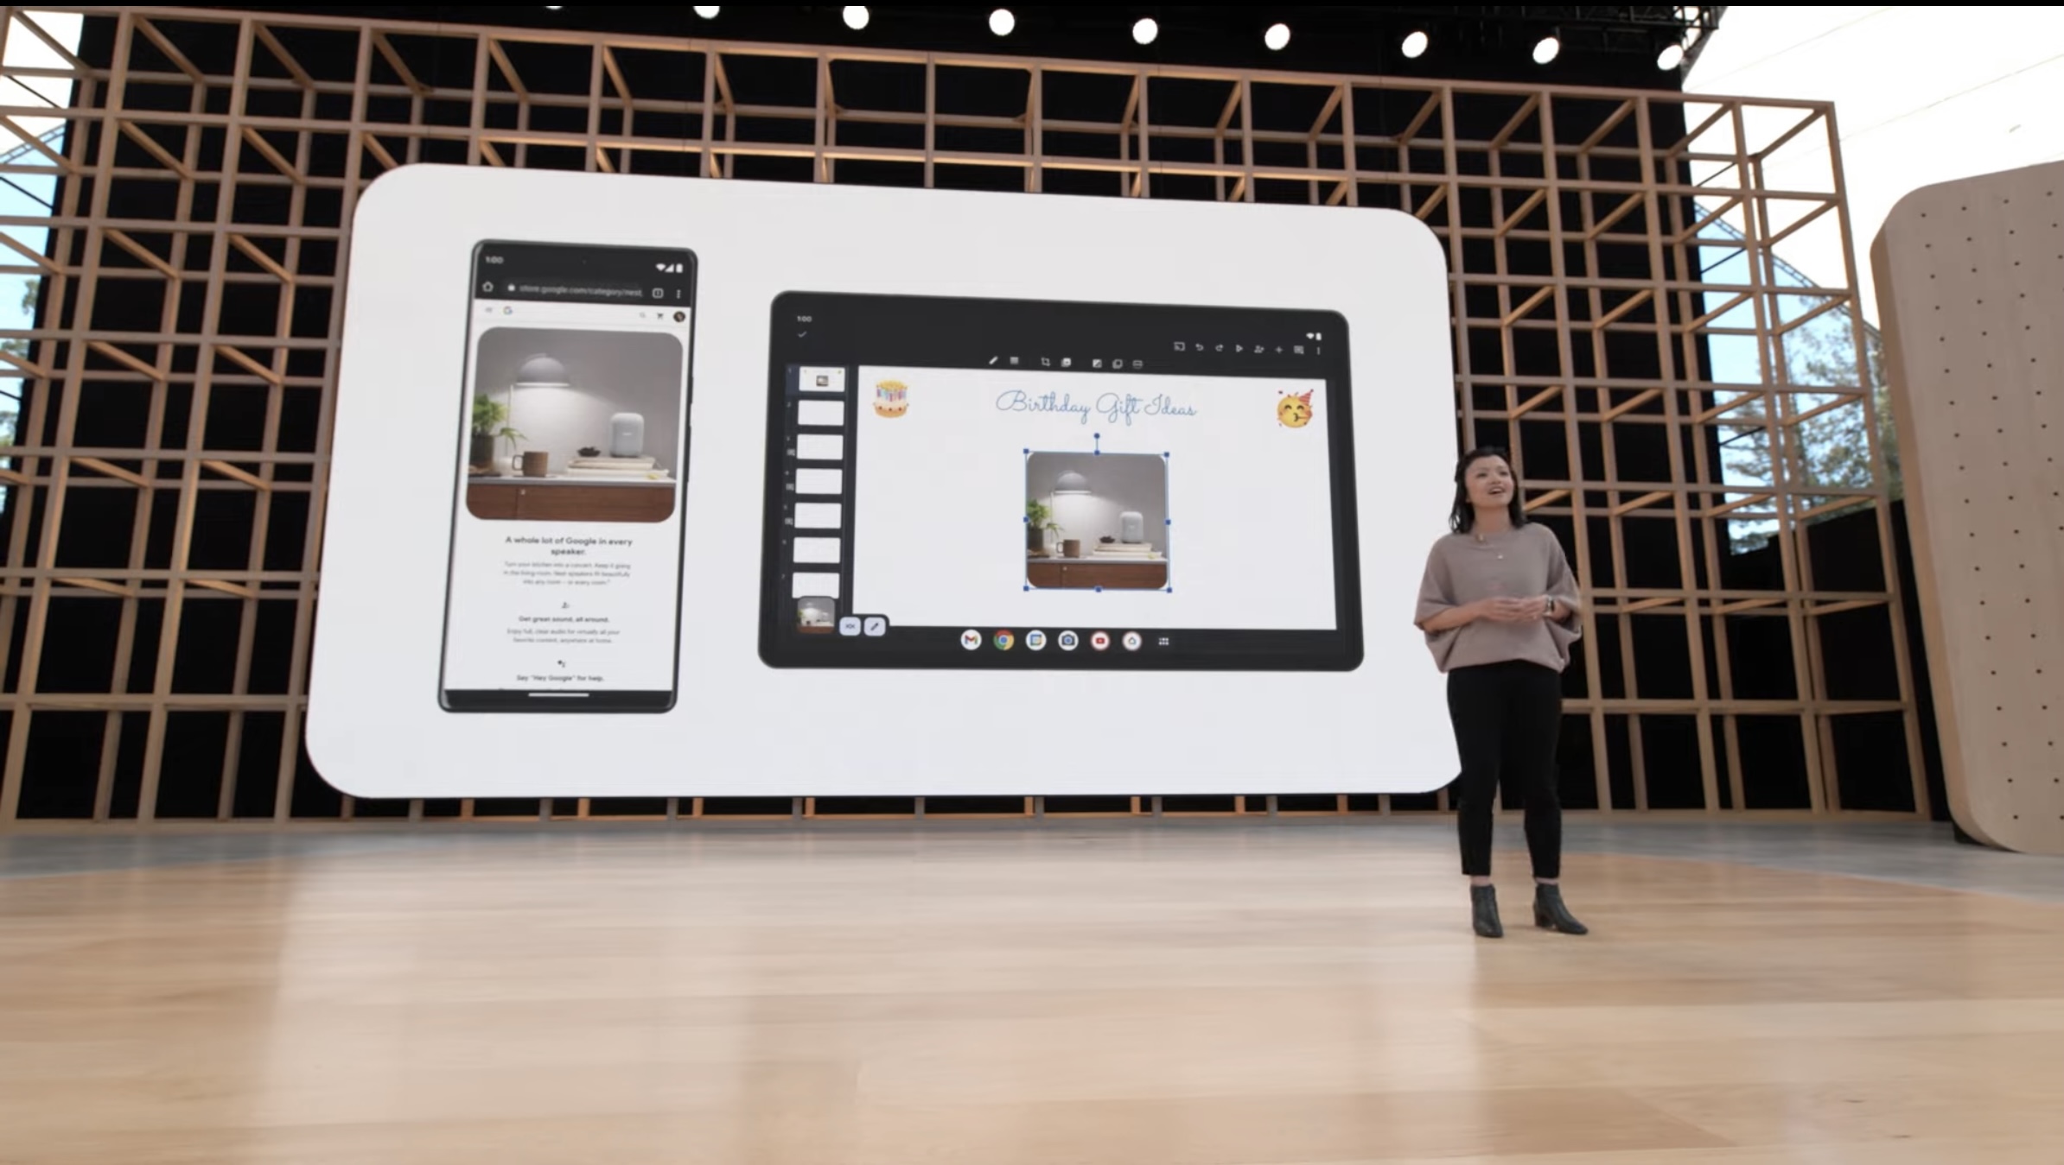This screenshot has height=1165, width=2064.
Task: Select the pen/draw tool in tablet toolbar
Action: [x=992, y=361]
